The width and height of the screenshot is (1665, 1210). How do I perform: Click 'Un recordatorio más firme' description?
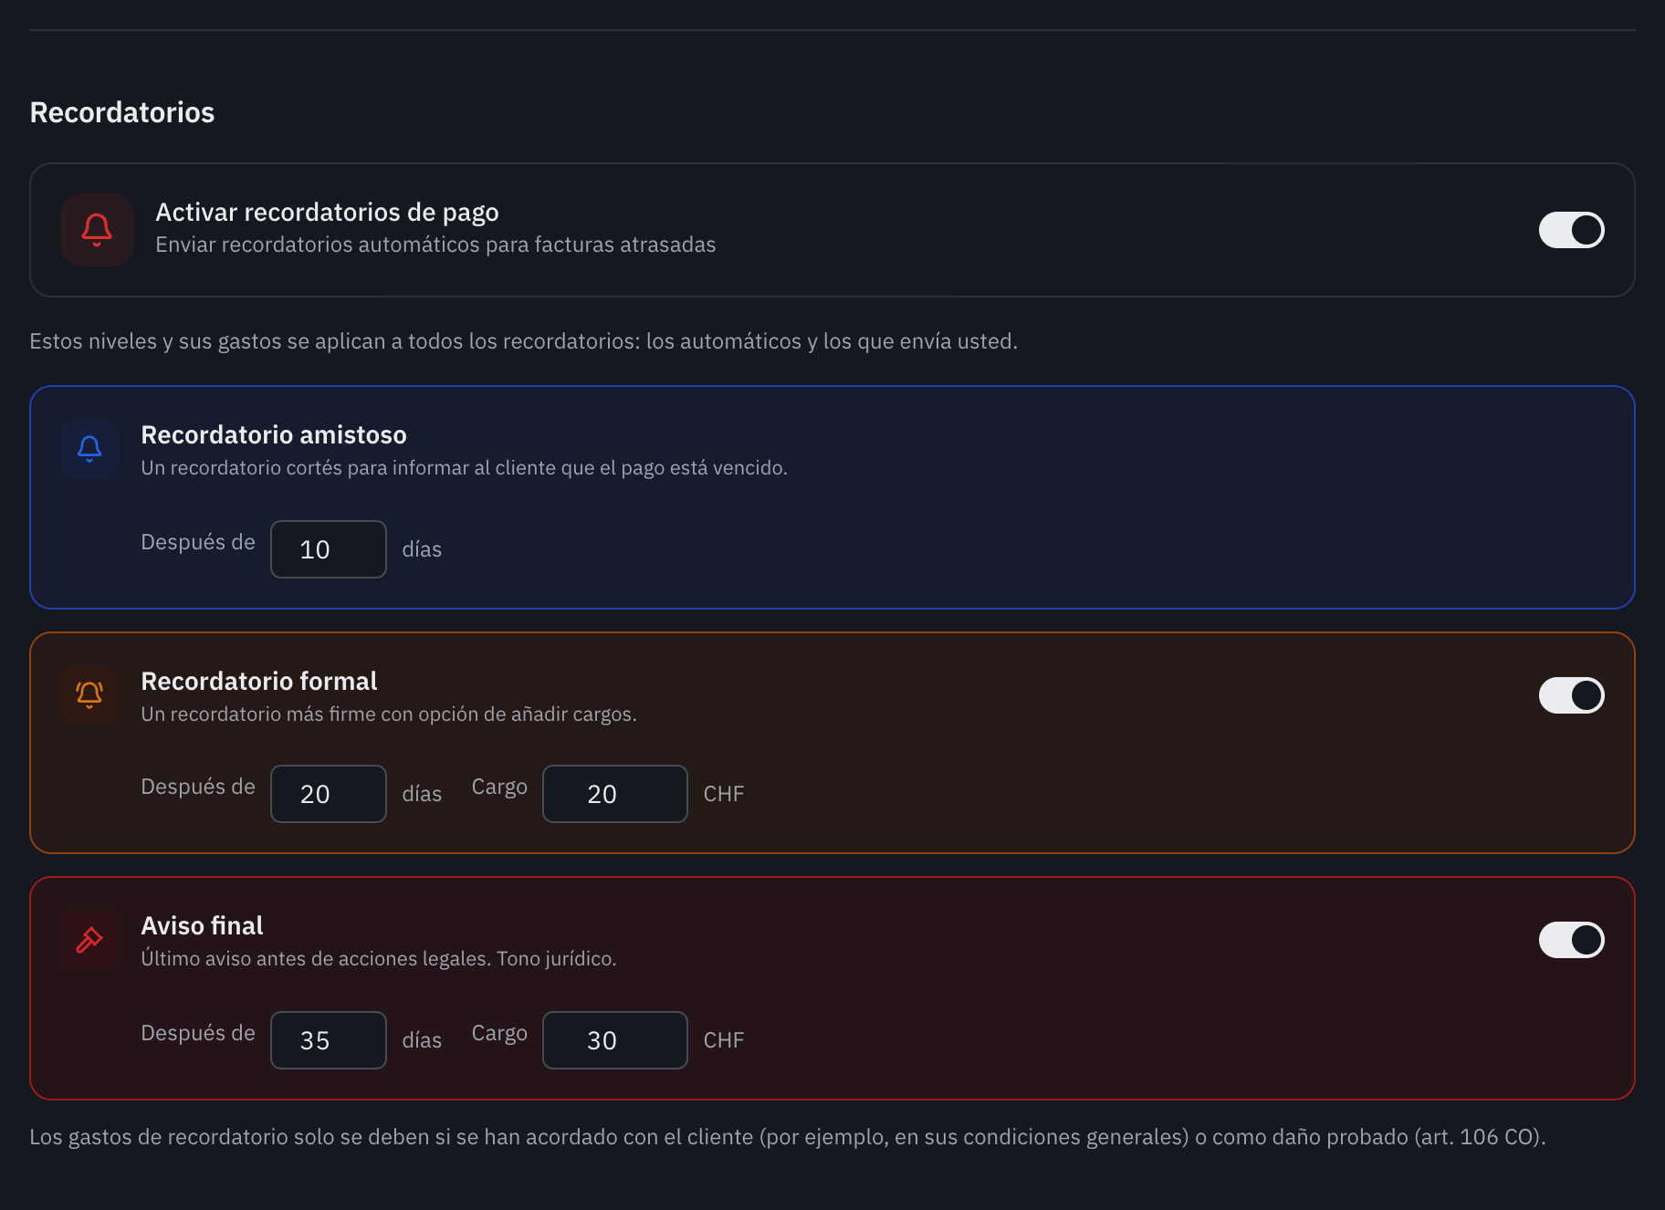pyautogui.click(x=389, y=715)
